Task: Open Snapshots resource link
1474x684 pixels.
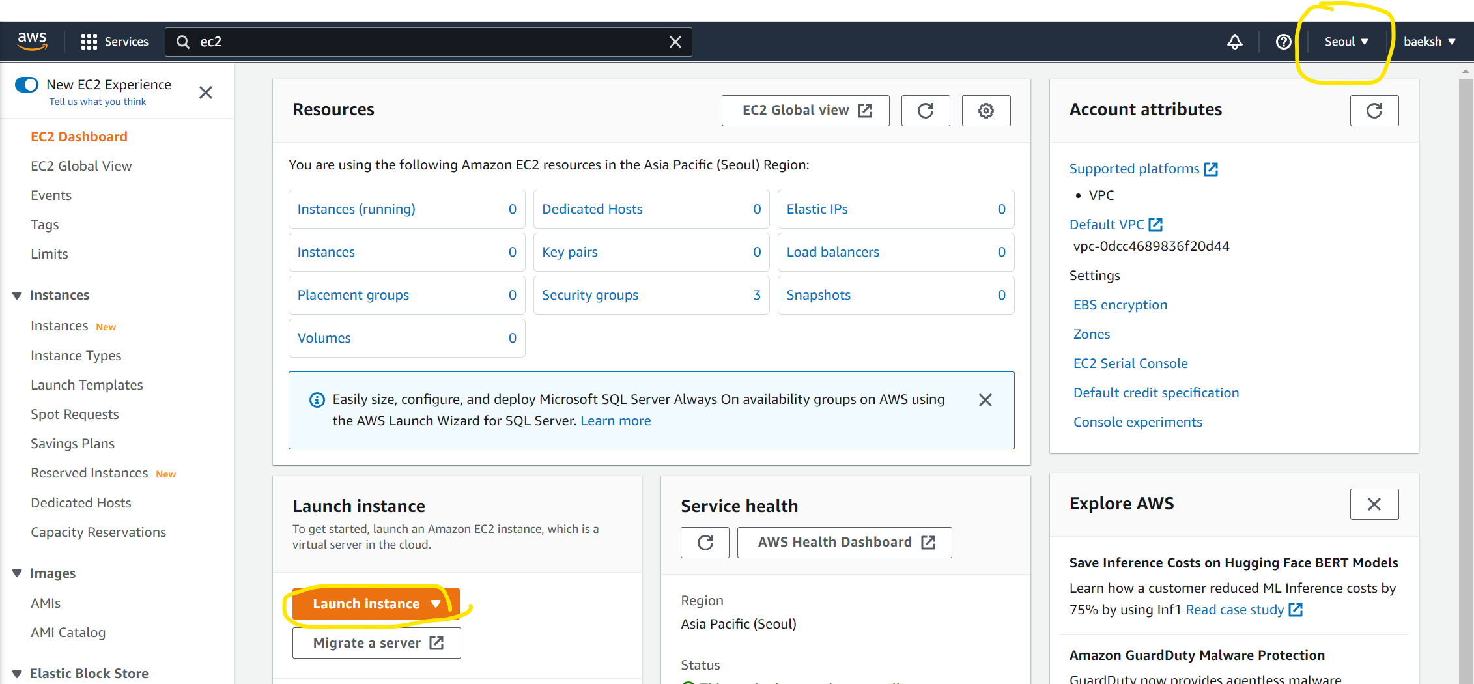Action: pyautogui.click(x=818, y=295)
